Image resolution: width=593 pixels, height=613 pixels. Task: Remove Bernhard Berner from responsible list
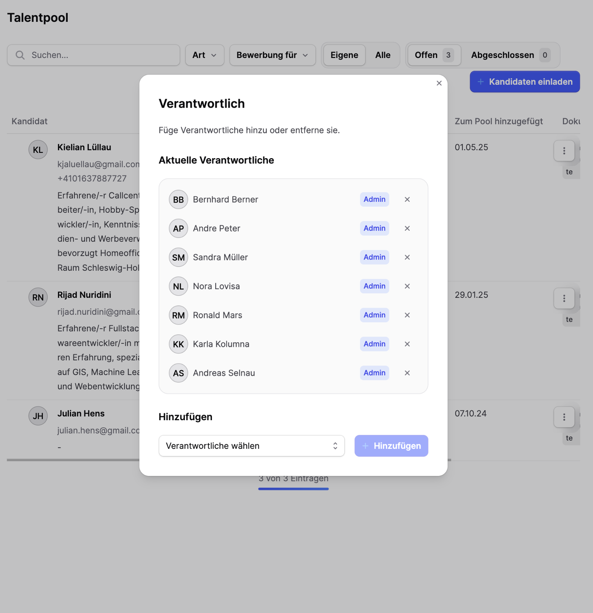[x=407, y=200]
